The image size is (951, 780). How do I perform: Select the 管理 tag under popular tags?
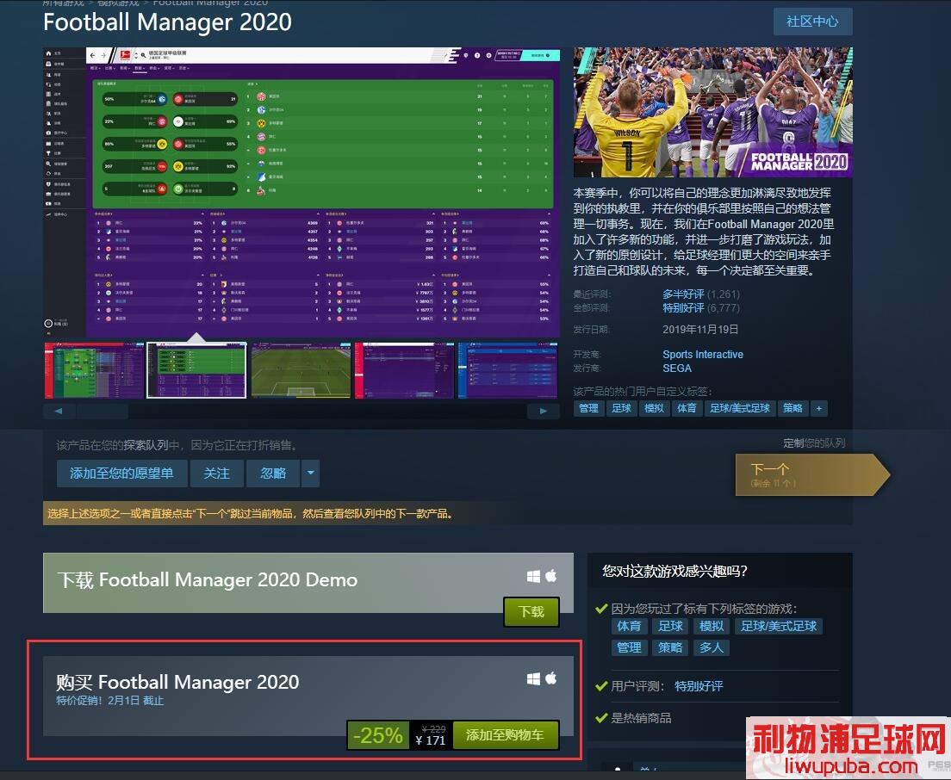point(588,408)
